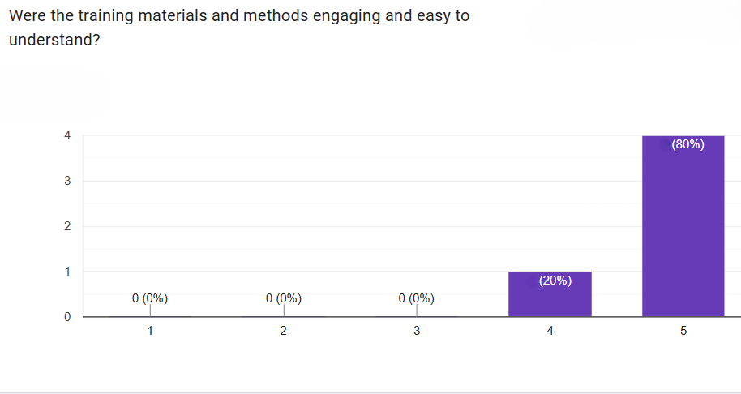
Task: Click y-axis value 3
Action: click(x=67, y=181)
